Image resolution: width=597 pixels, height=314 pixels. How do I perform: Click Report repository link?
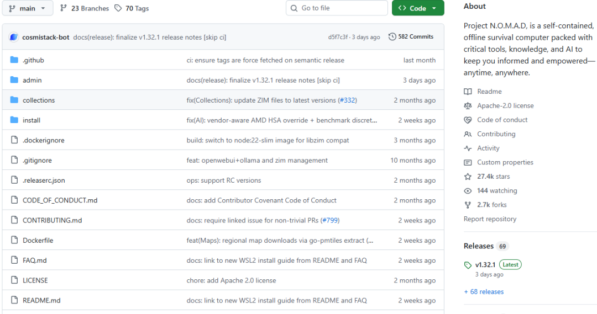pyautogui.click(x=490, y=219)
